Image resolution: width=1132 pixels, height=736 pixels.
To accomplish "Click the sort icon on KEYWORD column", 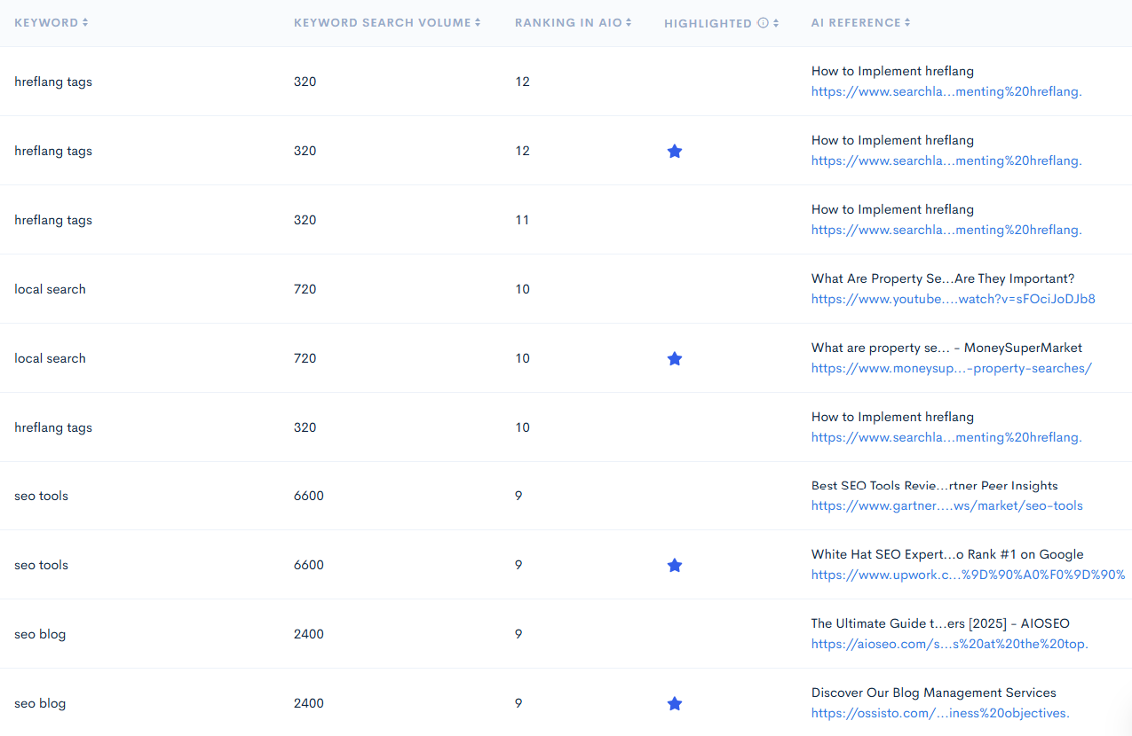I will (84, 22).
